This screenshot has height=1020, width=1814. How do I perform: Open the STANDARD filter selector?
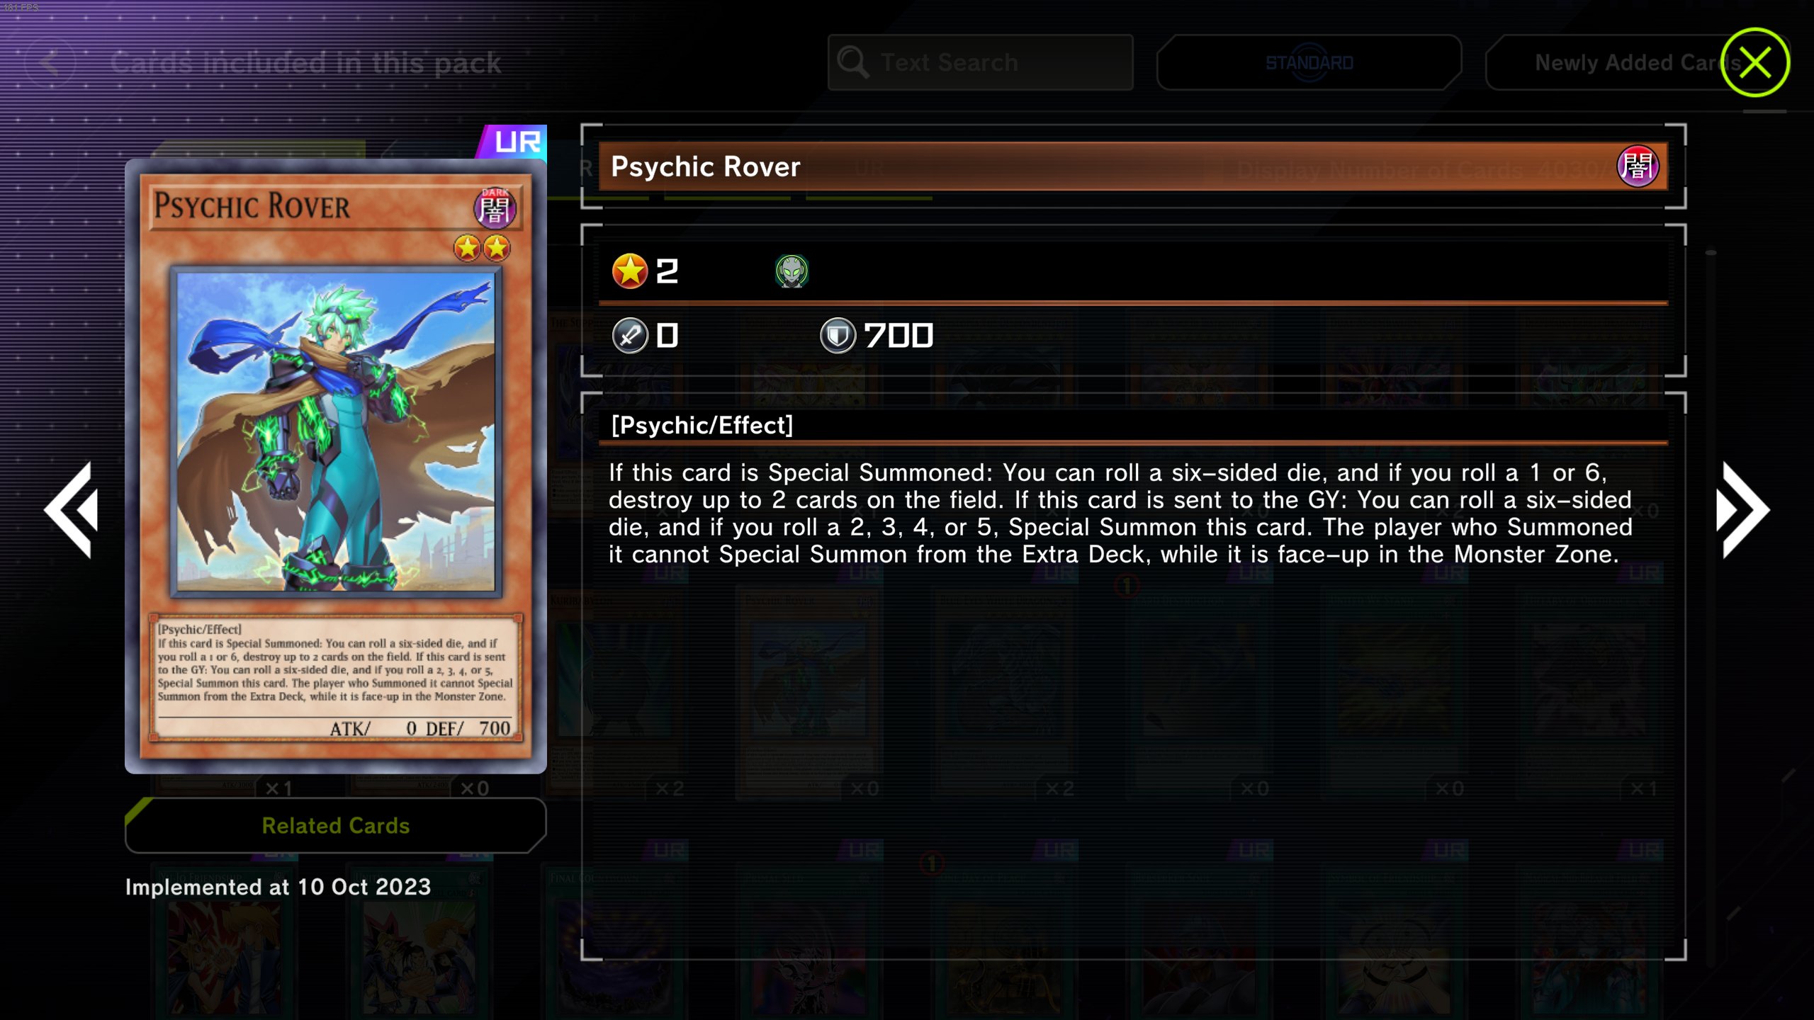[x=1309, y=62]
